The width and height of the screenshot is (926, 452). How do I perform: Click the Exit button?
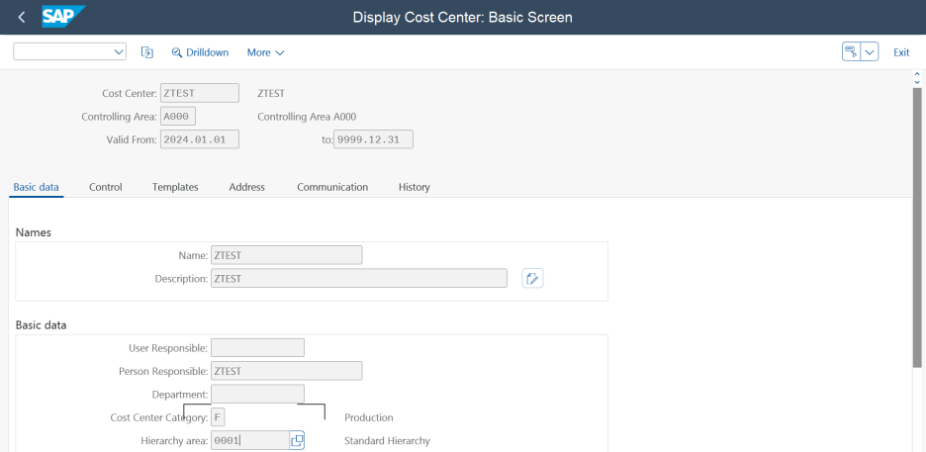pyautogui.click(x=901, y=52)
